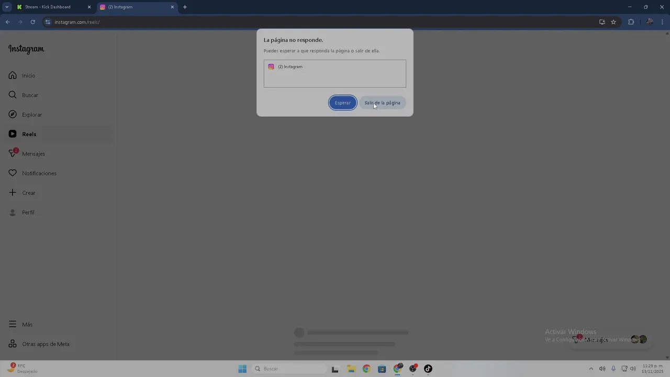Click the Esperar button in the dialog
The height and width of the screenshot is (377, 670).
[x=343, y=103]
